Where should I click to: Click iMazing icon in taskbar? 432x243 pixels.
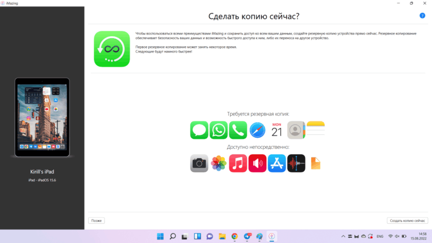(x=271, y=237)
